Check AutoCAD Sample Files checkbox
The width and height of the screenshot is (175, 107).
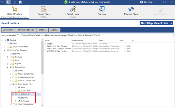point(13,81)
